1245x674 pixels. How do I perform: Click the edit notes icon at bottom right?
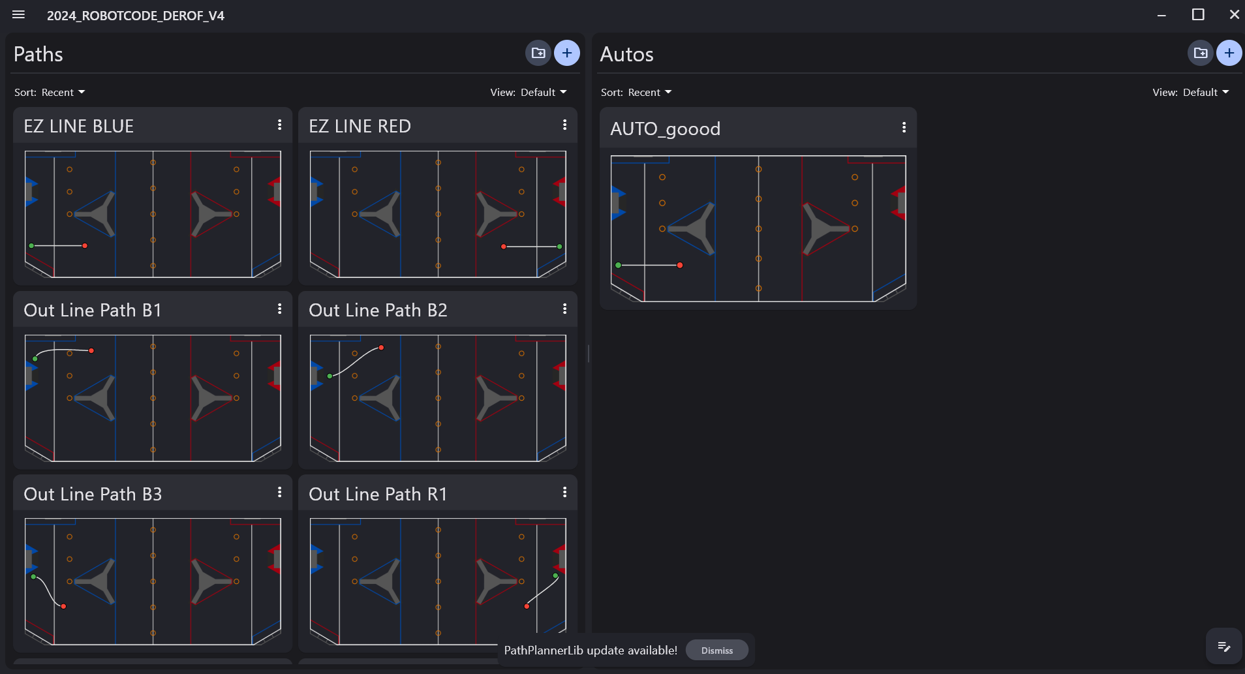pyautogui.click(x=1223, y=647)
